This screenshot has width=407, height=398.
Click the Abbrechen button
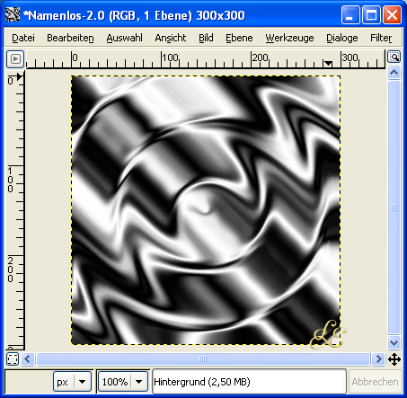(x=375, y=382)
